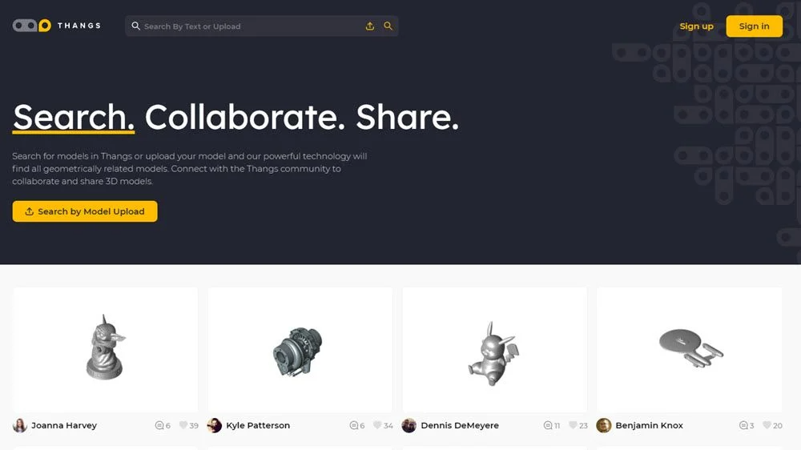Click Search by Model Upload button
Image resolution: width=801 pixels, height=450 pixels.
85,211
